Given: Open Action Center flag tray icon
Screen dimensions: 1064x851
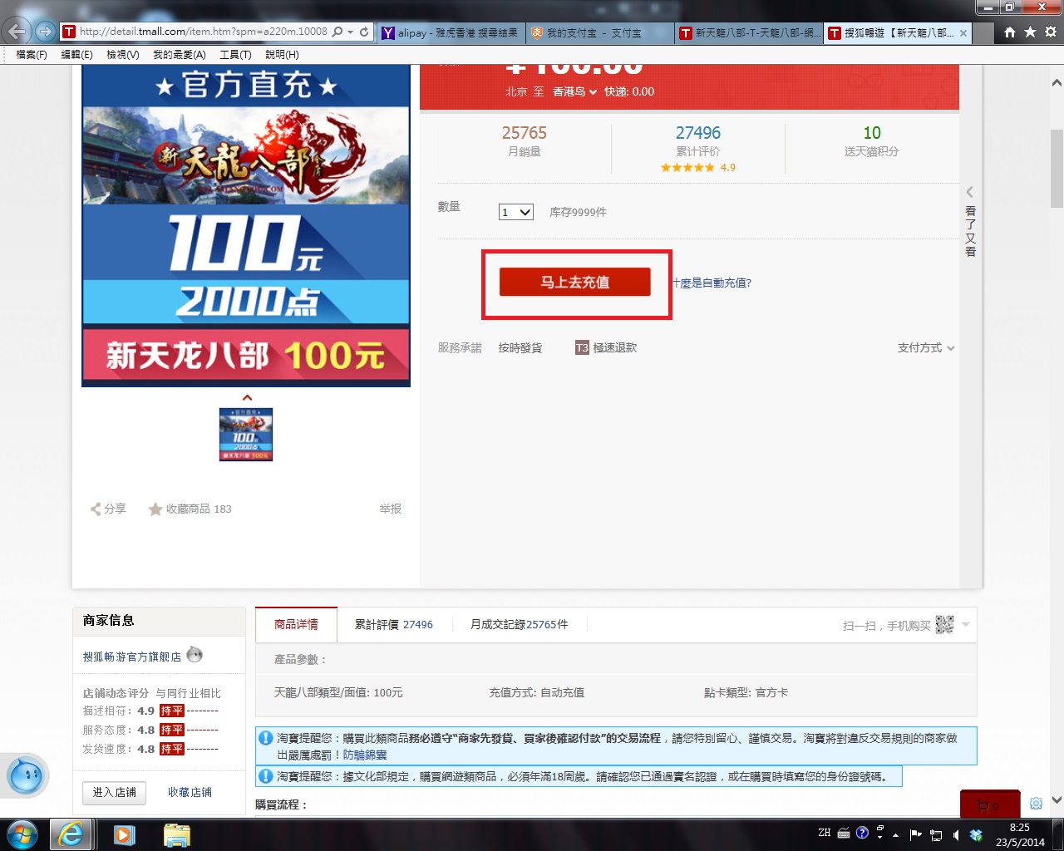Looking at the screenshot, I should 916,834.
